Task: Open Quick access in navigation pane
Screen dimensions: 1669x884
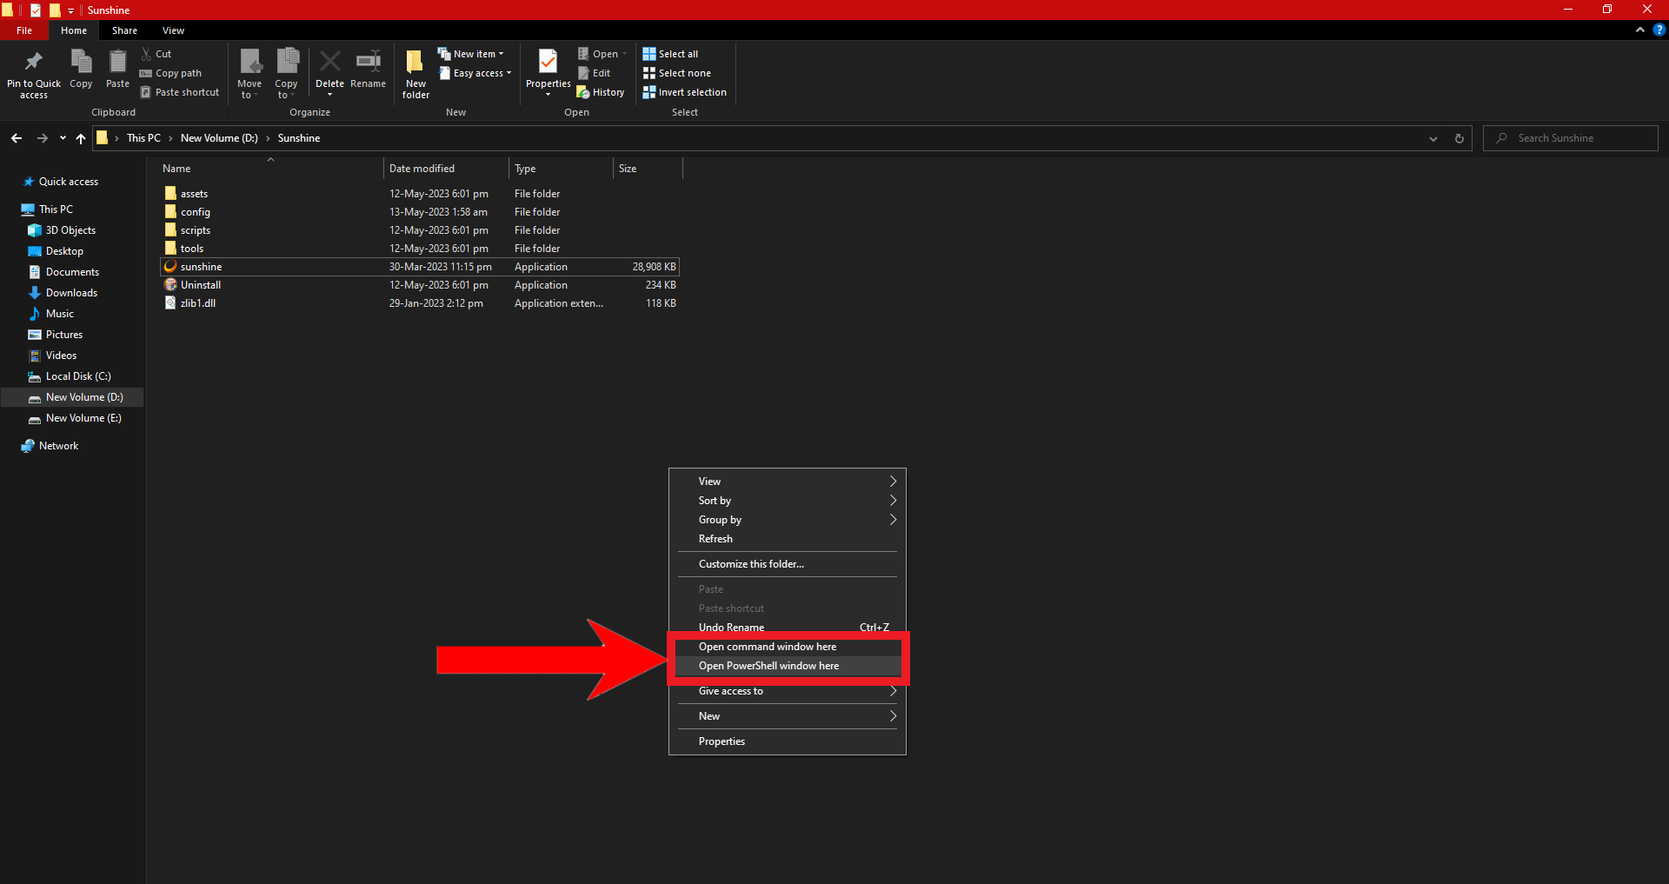Action: pos(69,182)
